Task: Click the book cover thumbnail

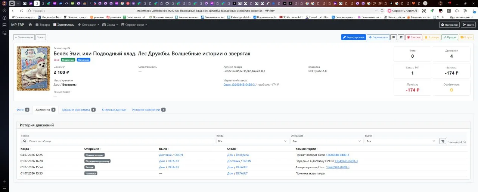Action: (x=34, y=68)
